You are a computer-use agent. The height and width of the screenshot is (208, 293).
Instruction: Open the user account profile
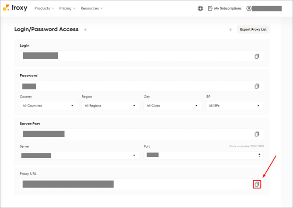264,8
